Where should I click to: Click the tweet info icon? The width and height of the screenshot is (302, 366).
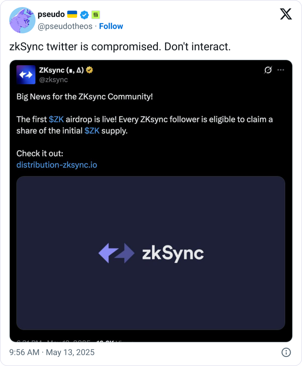286,352
